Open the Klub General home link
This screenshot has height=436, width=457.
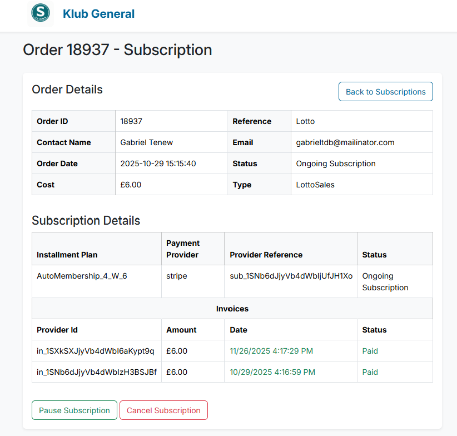point(98,13)
